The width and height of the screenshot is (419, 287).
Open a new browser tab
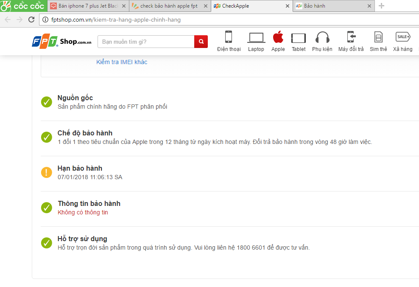[381, 6]
